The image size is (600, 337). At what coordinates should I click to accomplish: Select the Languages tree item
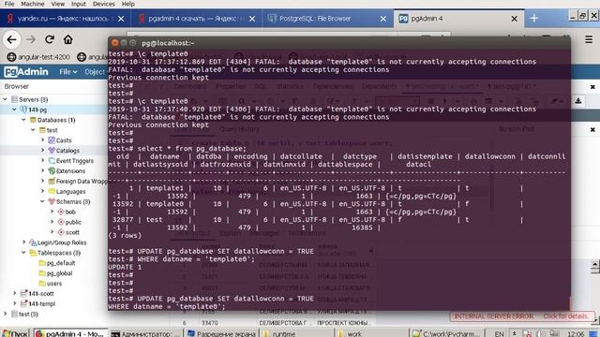pyautogui.click(x=71, y=191)
